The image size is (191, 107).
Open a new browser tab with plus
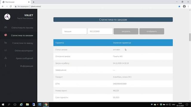click(33, 2)
